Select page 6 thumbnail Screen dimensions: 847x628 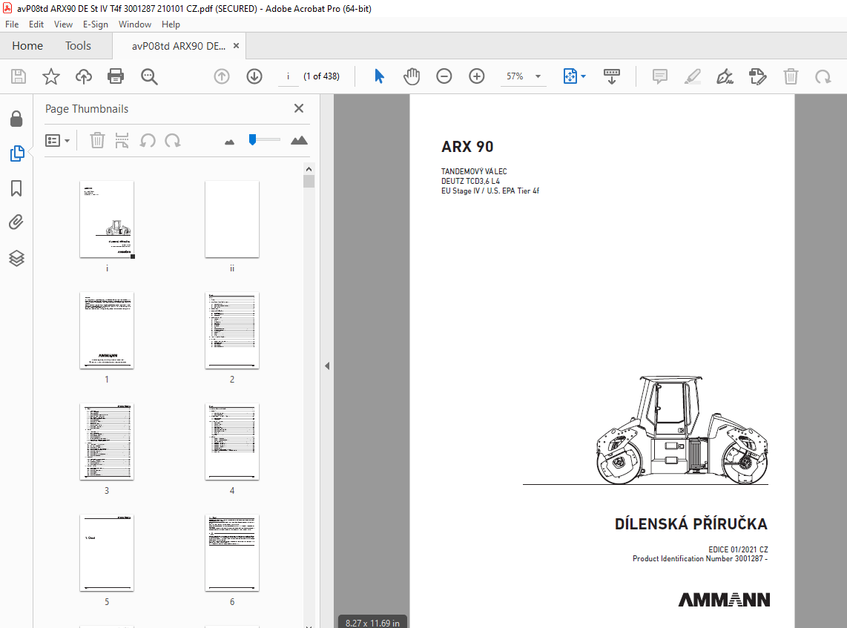pyautogui.click(x=232, y=553)
